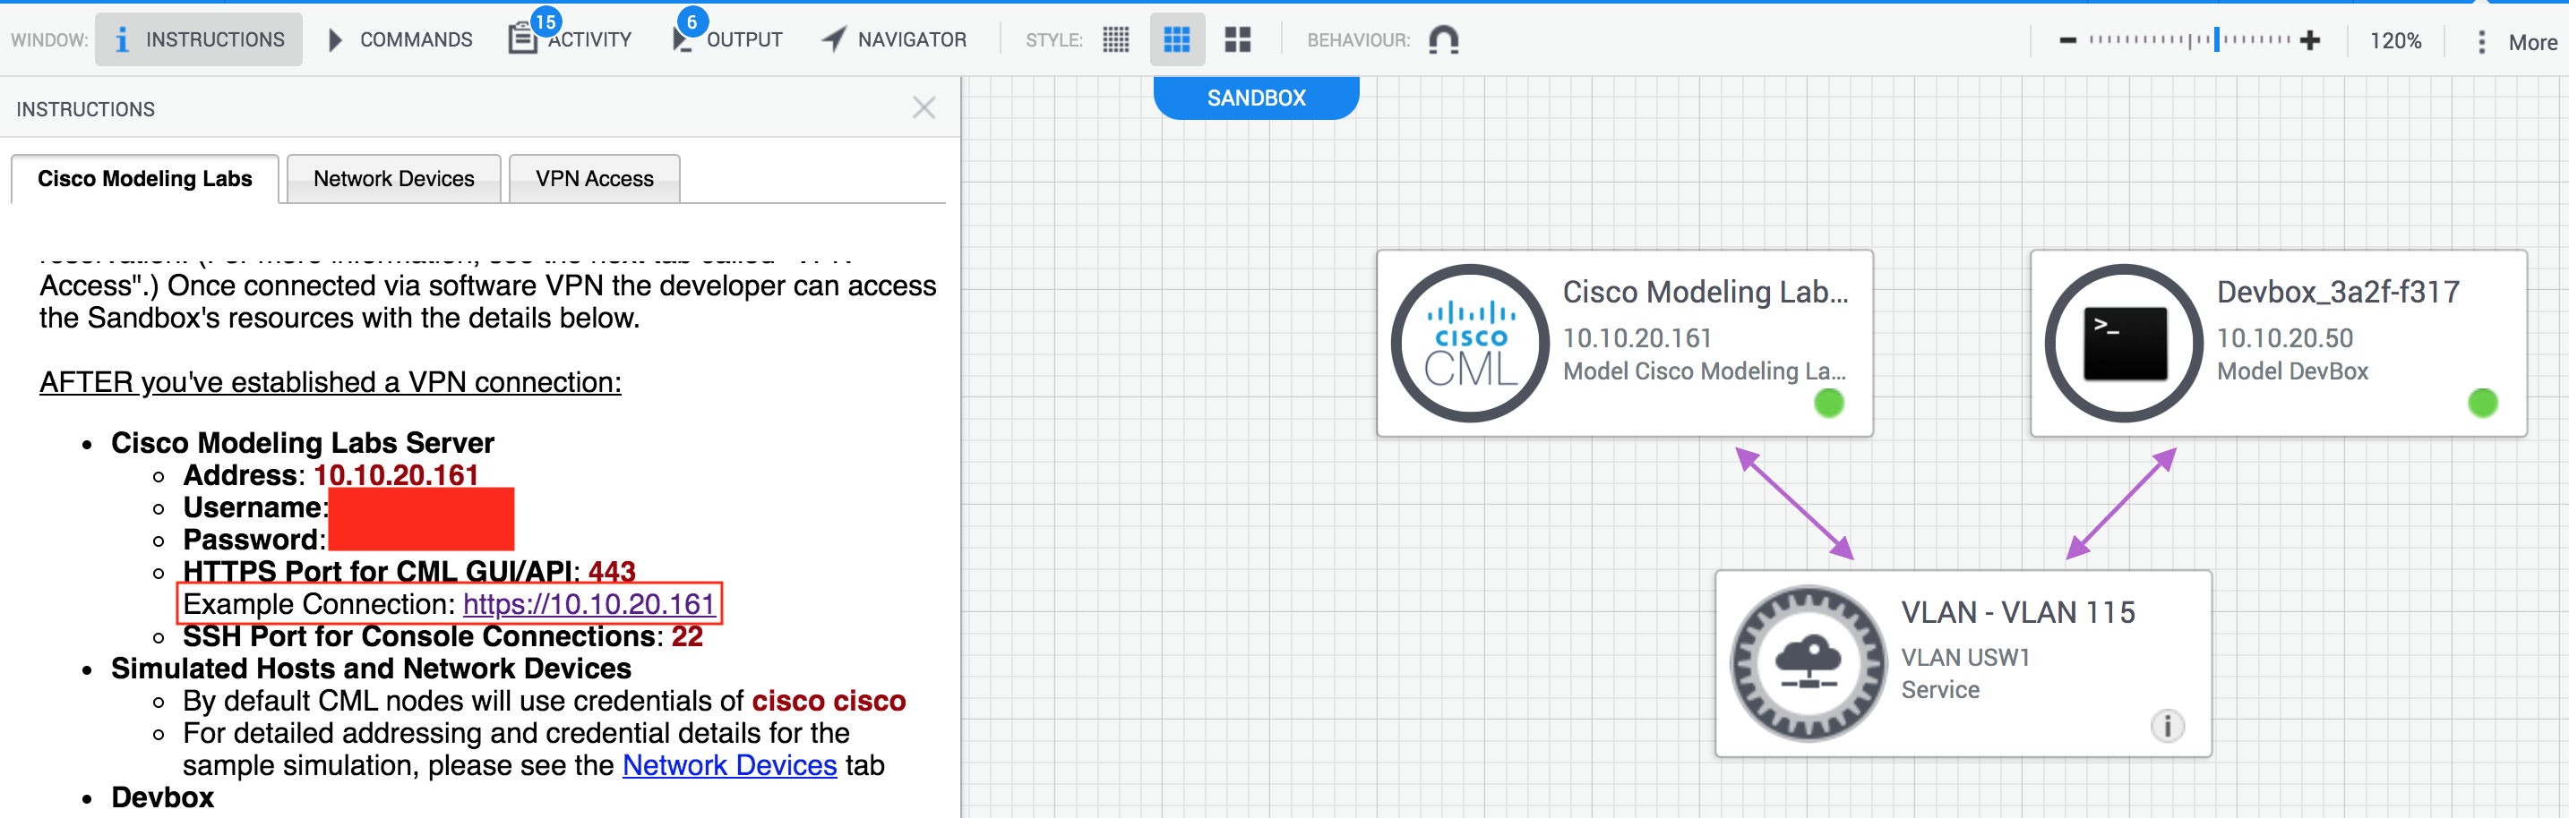Click the HTTPS port value 443
The image size is (2569, 818).
[611, 572]
